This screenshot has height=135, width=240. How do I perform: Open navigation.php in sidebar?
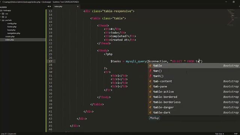click(14, 33)
